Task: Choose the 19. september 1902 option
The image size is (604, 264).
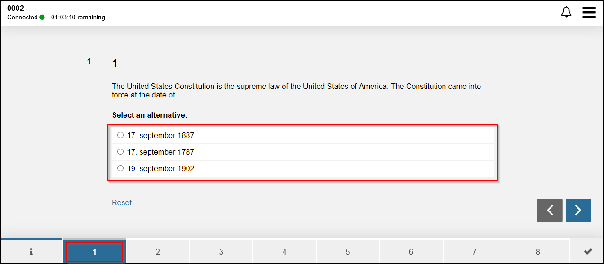Action: (x=303, y=168)
